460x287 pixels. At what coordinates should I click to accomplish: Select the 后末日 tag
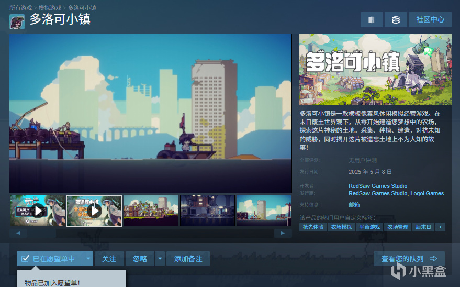[423, 227]
